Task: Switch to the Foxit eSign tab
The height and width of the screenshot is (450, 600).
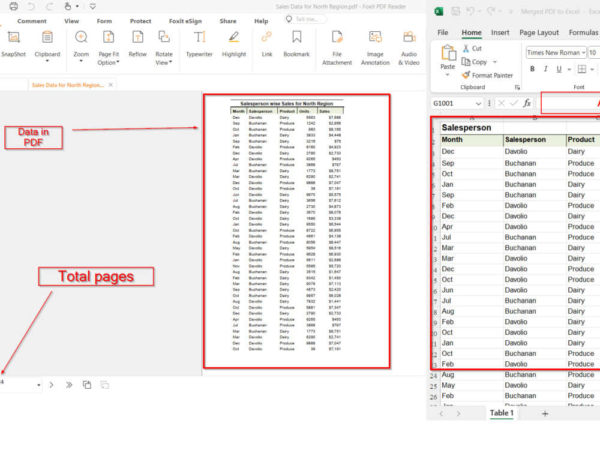Action: (x=185, y=20)
